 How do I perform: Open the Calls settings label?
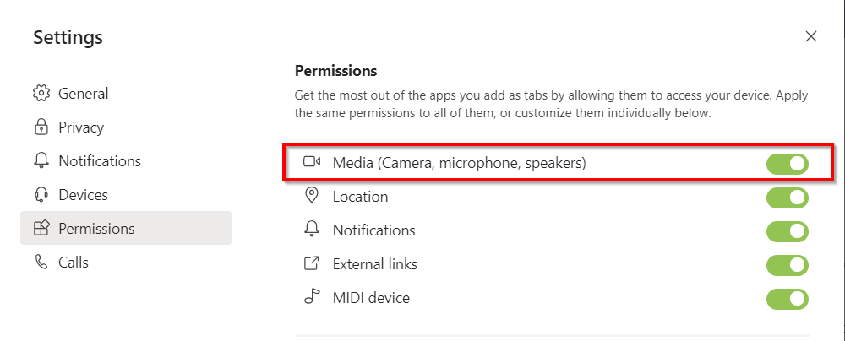click(x=74, y=263)
